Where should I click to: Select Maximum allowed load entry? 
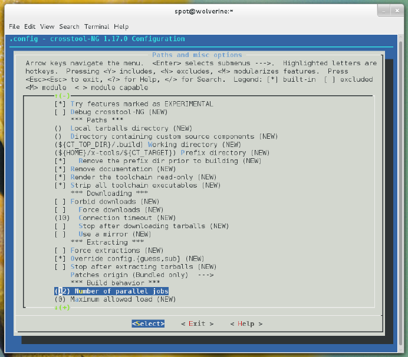pyautogui.click(x=116, y=299)
